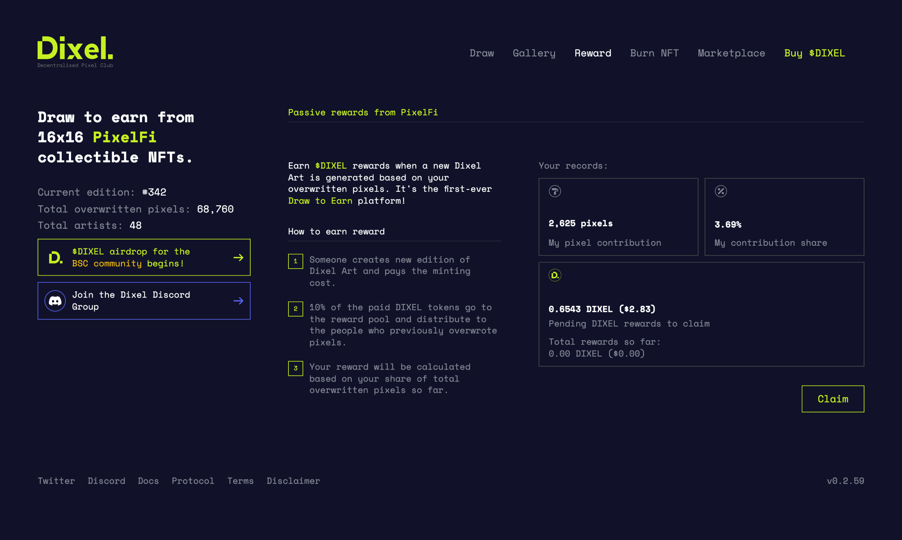Image resolution: width=902 pixels, height=540 pixels.
Task: Open the Protocol footer link
Action: [193, 481]
